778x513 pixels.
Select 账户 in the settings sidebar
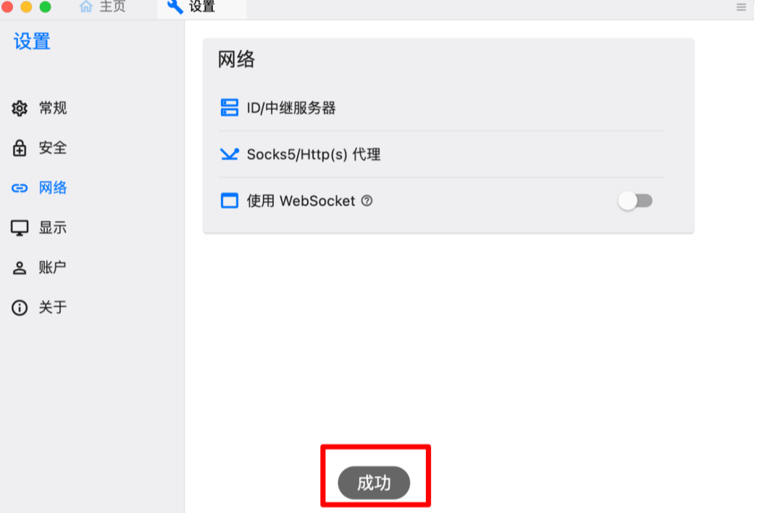pos(53,268)
